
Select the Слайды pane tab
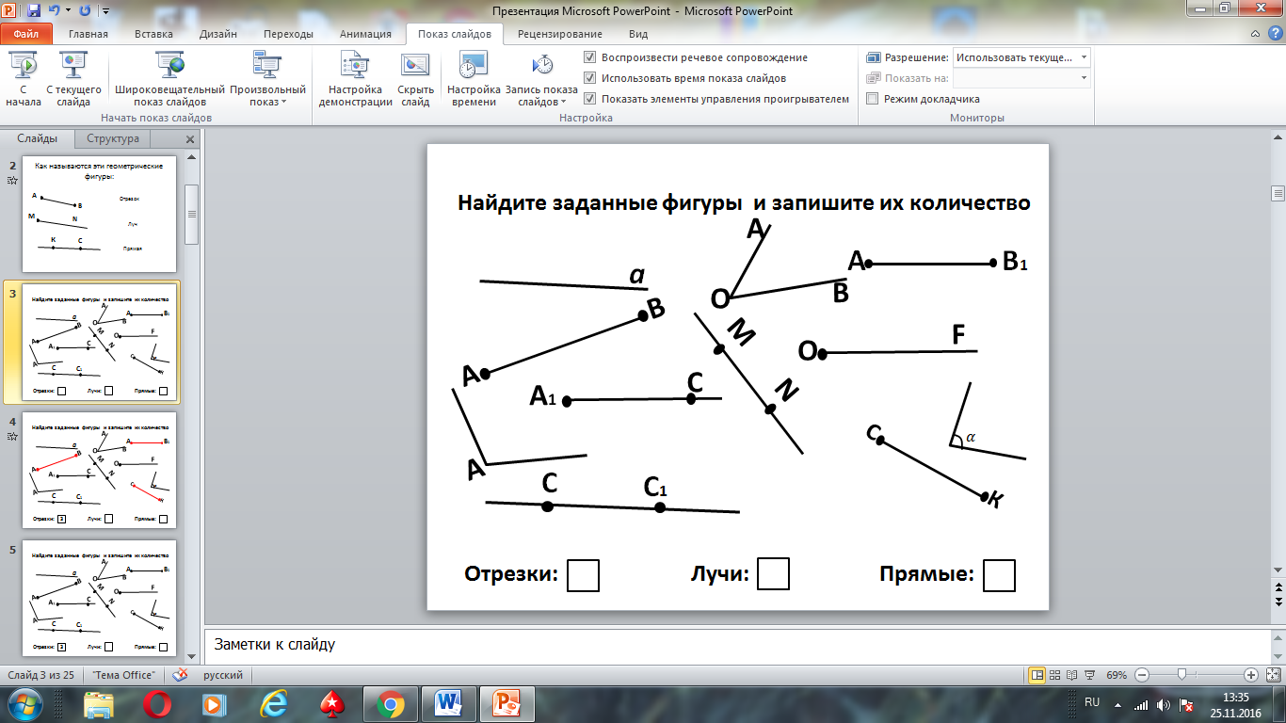point(38,138)
